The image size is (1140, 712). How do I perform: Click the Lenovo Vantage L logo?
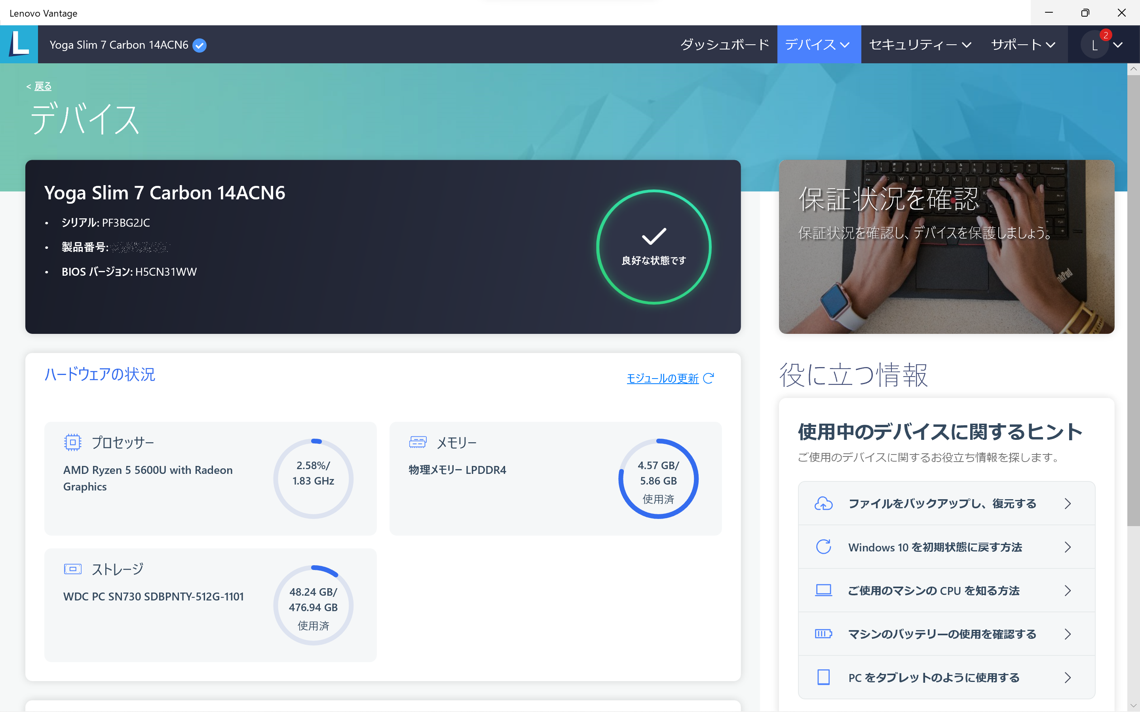tap(19, 44)
